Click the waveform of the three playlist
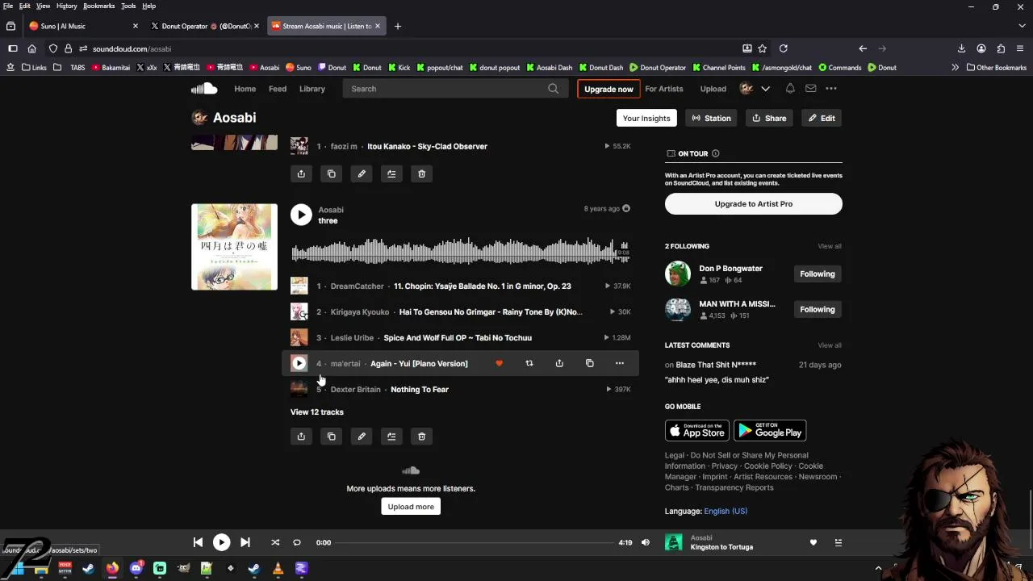This screenshot has height=581, width=1033. point(460,251)
